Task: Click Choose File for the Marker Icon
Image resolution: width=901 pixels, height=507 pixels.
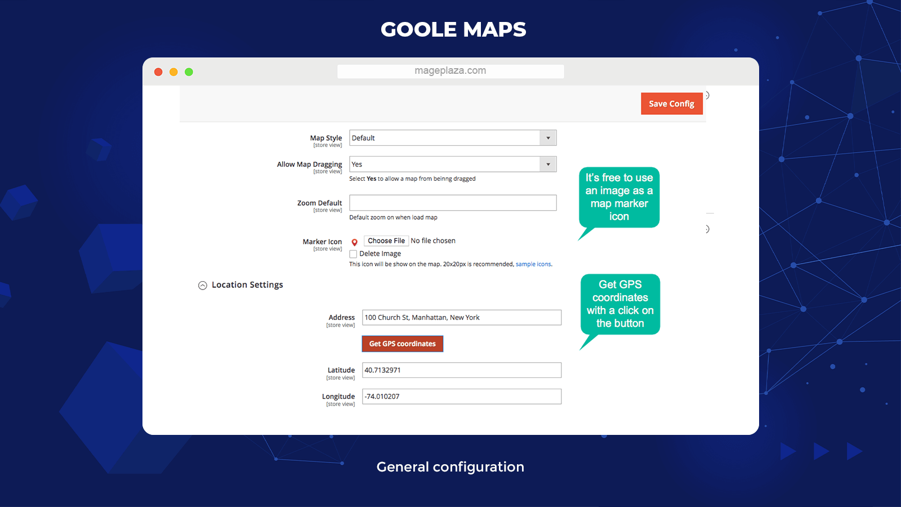Action: tap(386, 241)
